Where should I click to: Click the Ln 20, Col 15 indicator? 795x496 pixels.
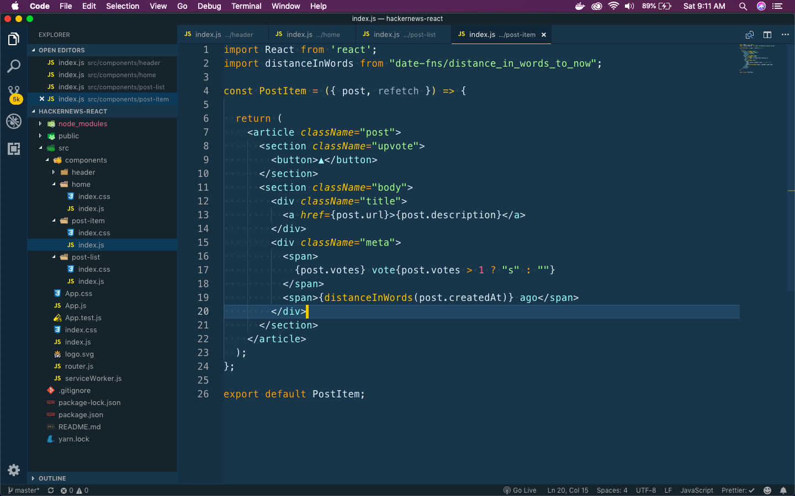click(568, 490)
